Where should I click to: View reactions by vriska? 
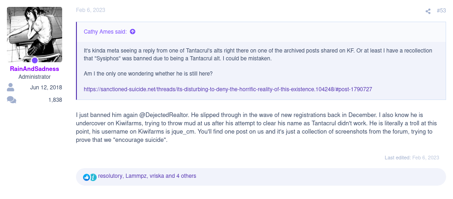coord(157,176)
